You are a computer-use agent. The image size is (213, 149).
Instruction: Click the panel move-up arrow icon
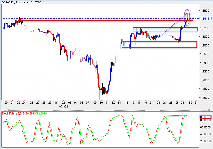click(5, 110)
